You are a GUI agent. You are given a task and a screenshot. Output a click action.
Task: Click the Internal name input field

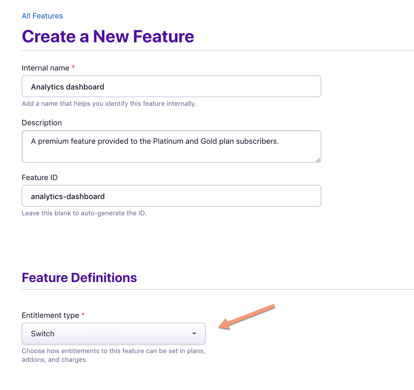tap(171, 86)
